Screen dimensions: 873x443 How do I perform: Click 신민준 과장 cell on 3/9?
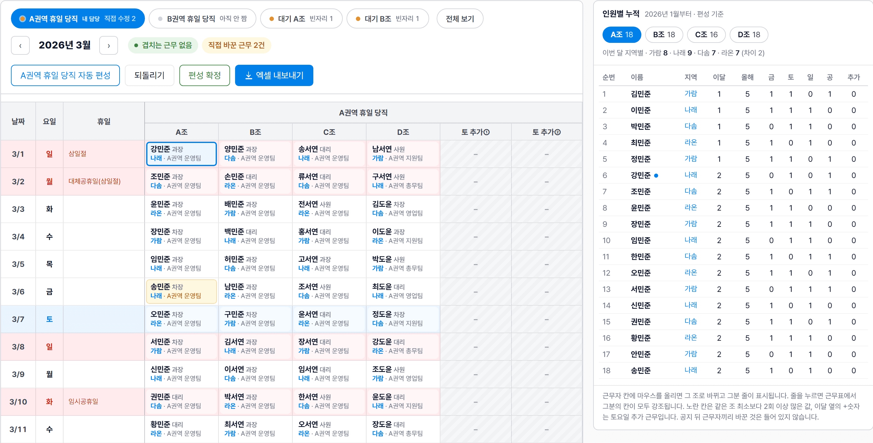(181, 374)
